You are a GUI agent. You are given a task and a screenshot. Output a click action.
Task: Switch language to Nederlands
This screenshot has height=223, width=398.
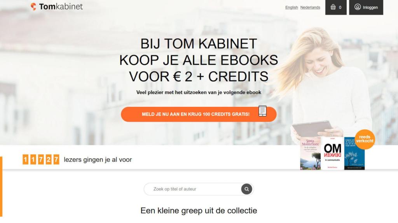[310, 8]
